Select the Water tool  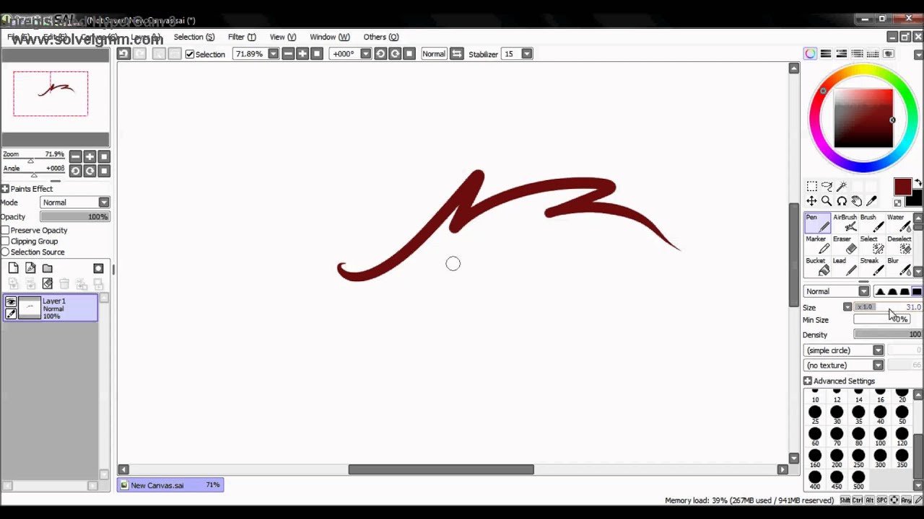point(898,223)
